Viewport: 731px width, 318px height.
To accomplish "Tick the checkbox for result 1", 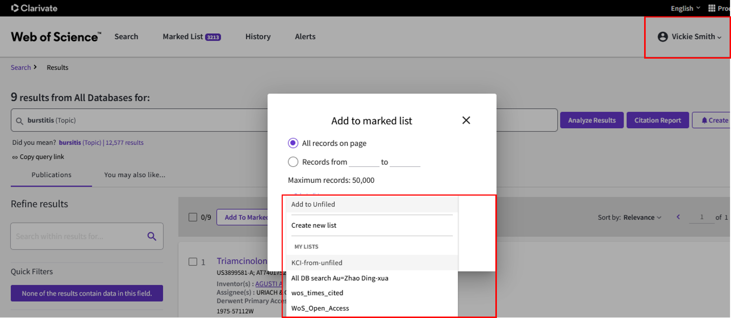I will pyautogui.click(x=193, y=262).
